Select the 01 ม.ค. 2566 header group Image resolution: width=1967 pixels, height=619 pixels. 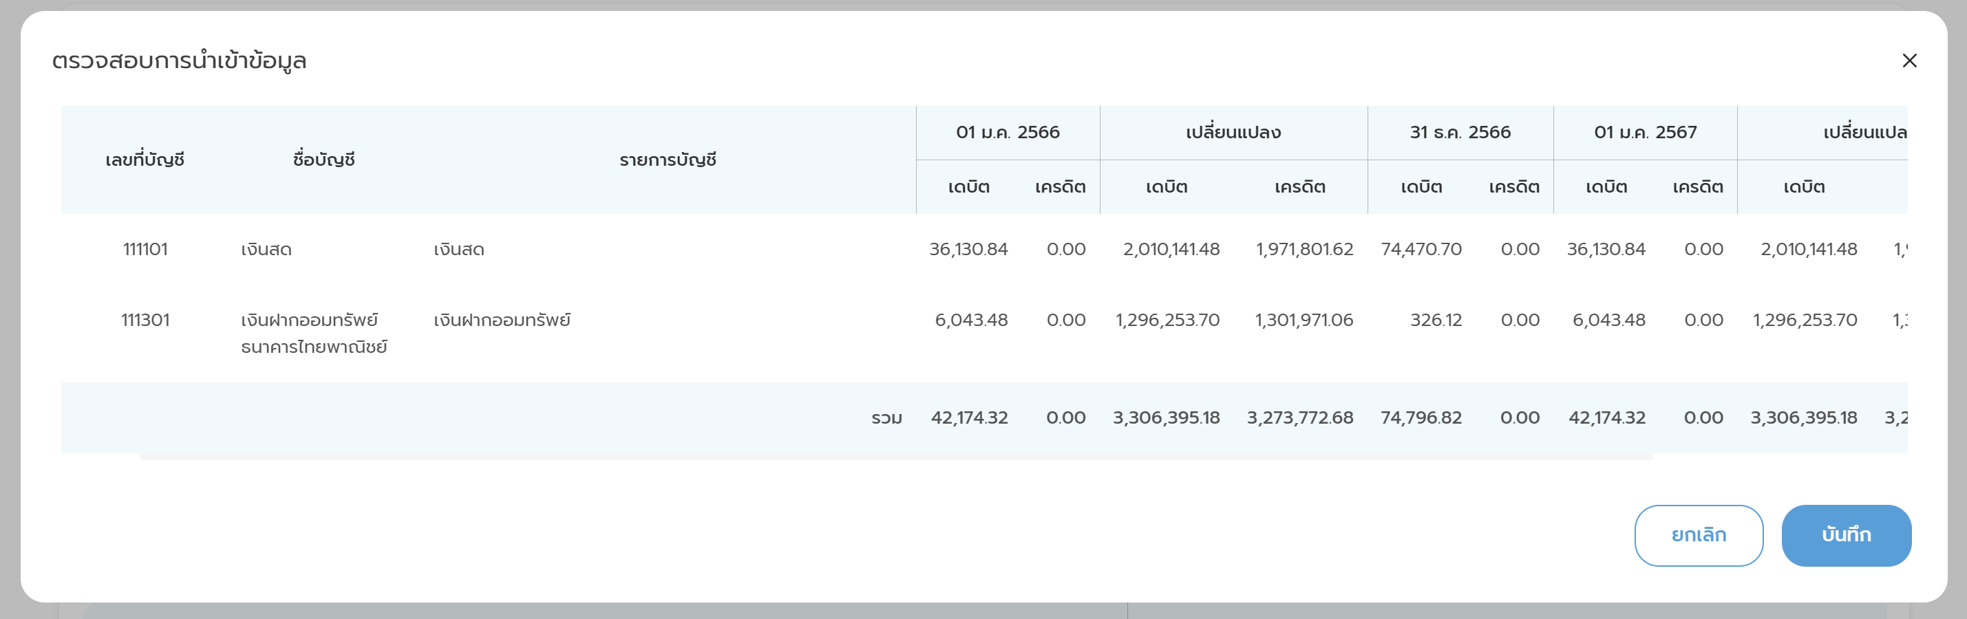(x=1007, y=132)
